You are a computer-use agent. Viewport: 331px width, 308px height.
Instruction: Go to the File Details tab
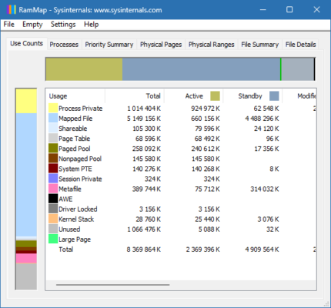(x=300, y=45)
